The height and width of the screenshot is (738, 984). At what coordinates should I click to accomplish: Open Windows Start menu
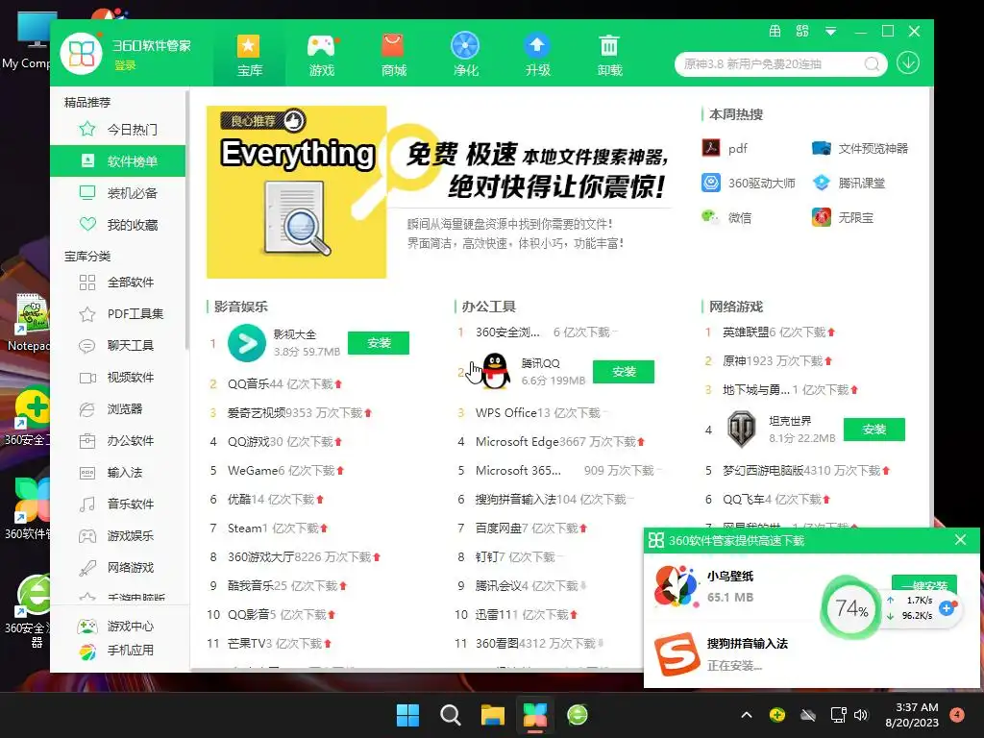pos(407,715)
